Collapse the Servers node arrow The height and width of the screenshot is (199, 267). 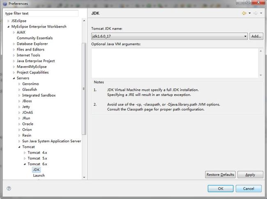(x=14, y=78)
